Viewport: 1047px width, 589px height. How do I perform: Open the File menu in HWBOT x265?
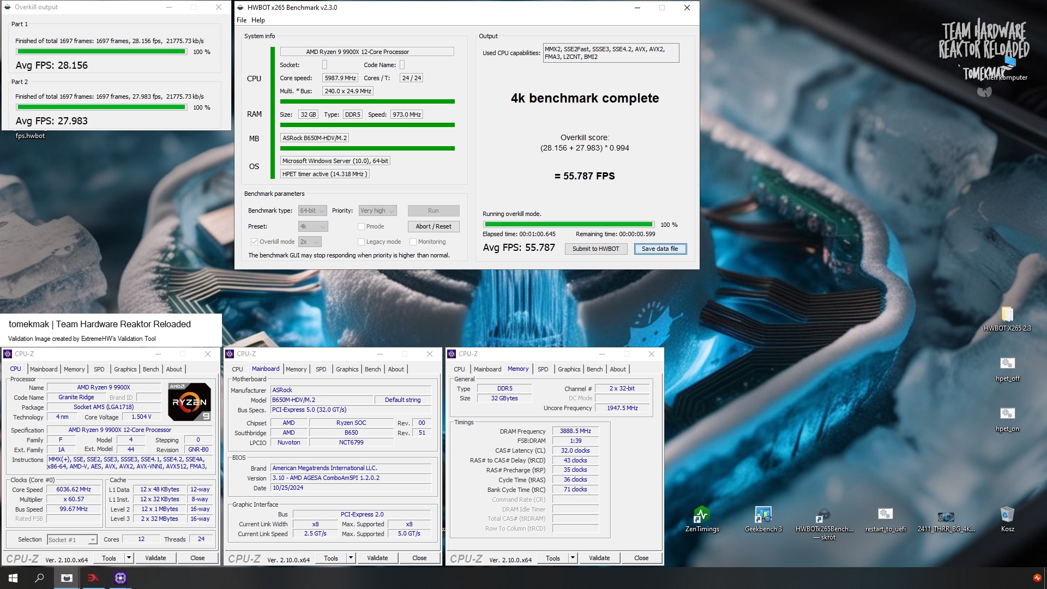242,20
